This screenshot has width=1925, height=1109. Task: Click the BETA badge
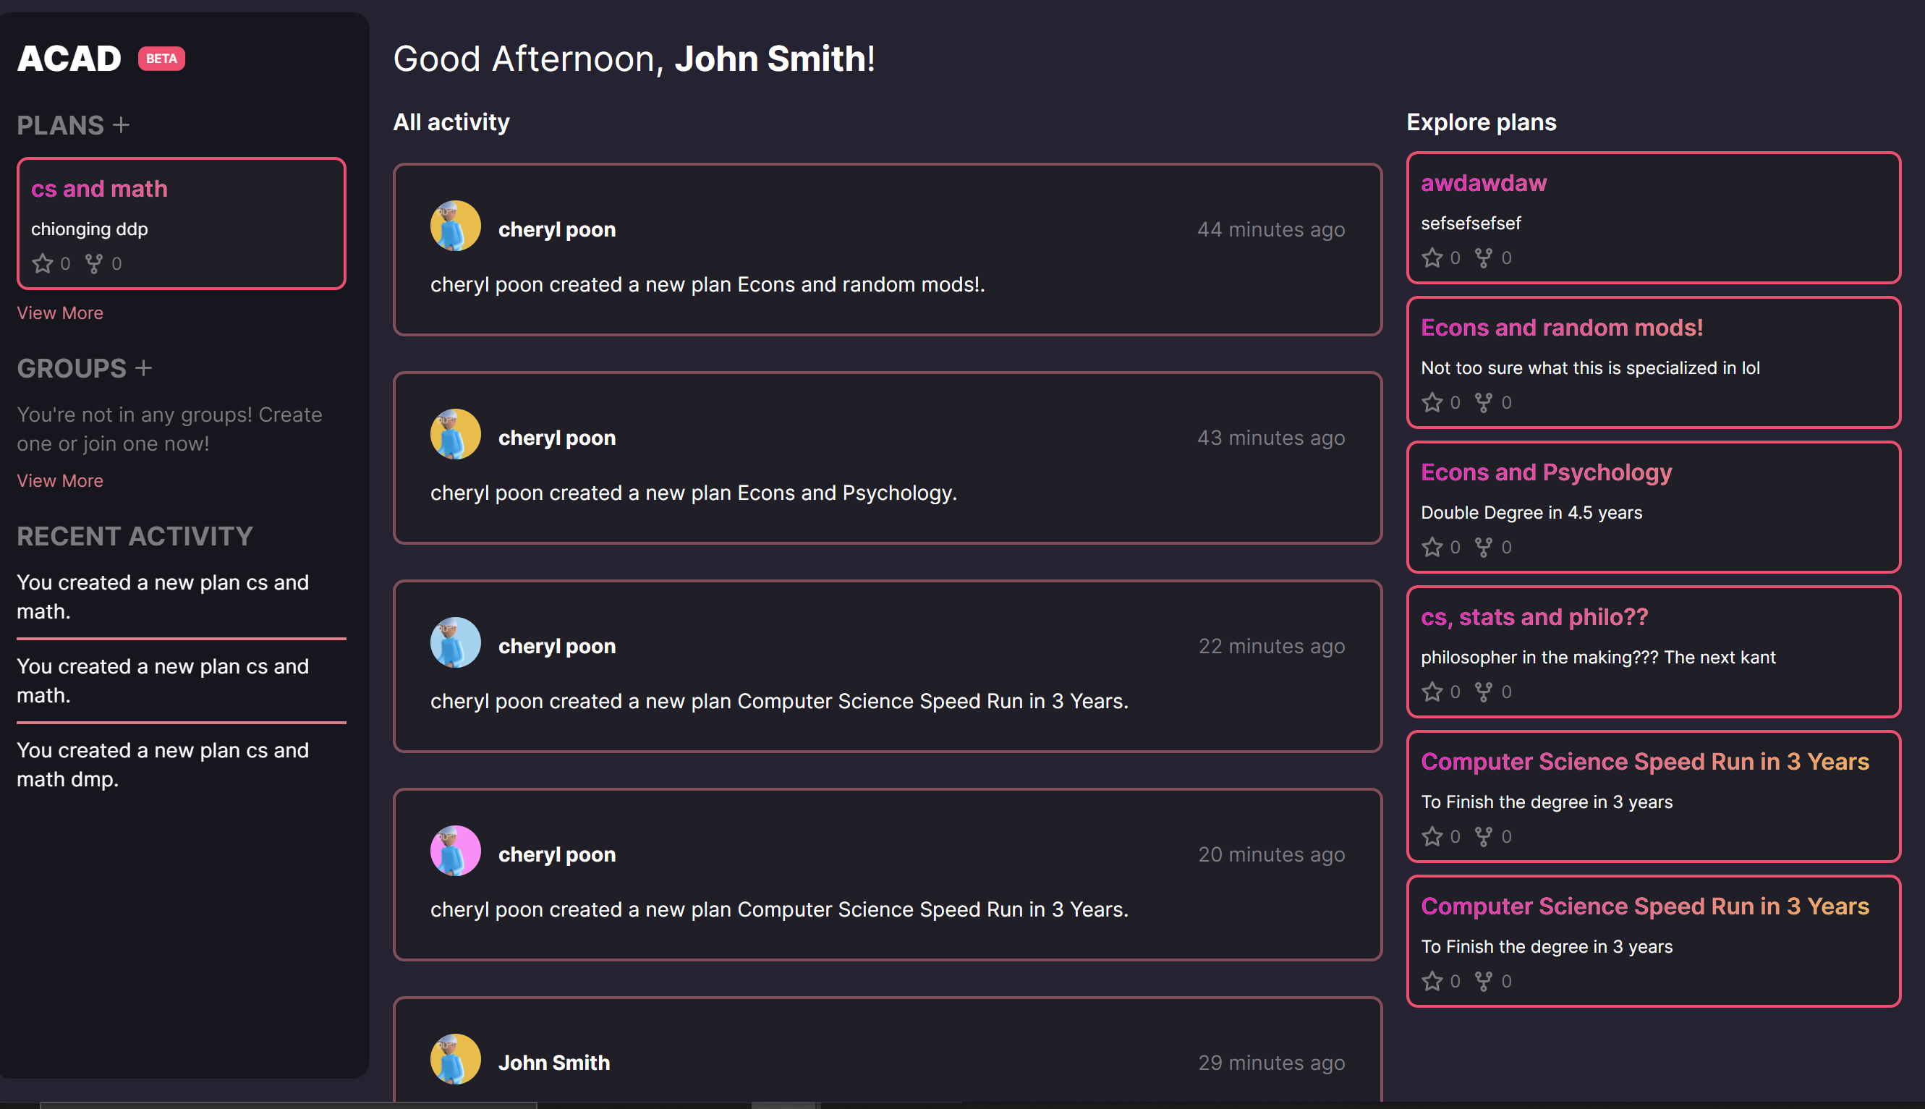click(161, 59)
